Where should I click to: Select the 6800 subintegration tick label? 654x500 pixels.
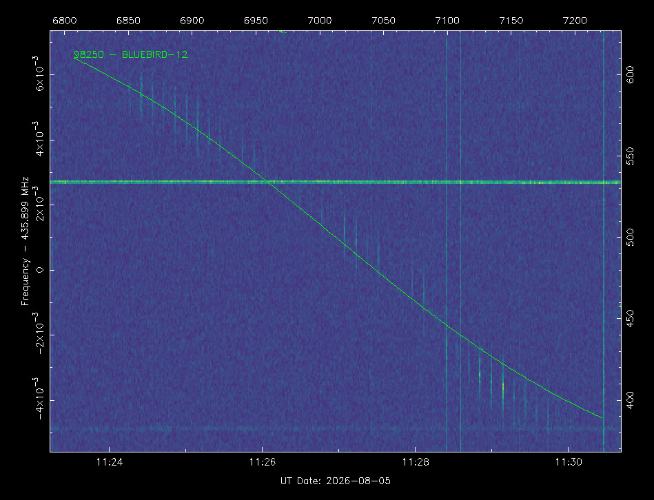(65, 21)
